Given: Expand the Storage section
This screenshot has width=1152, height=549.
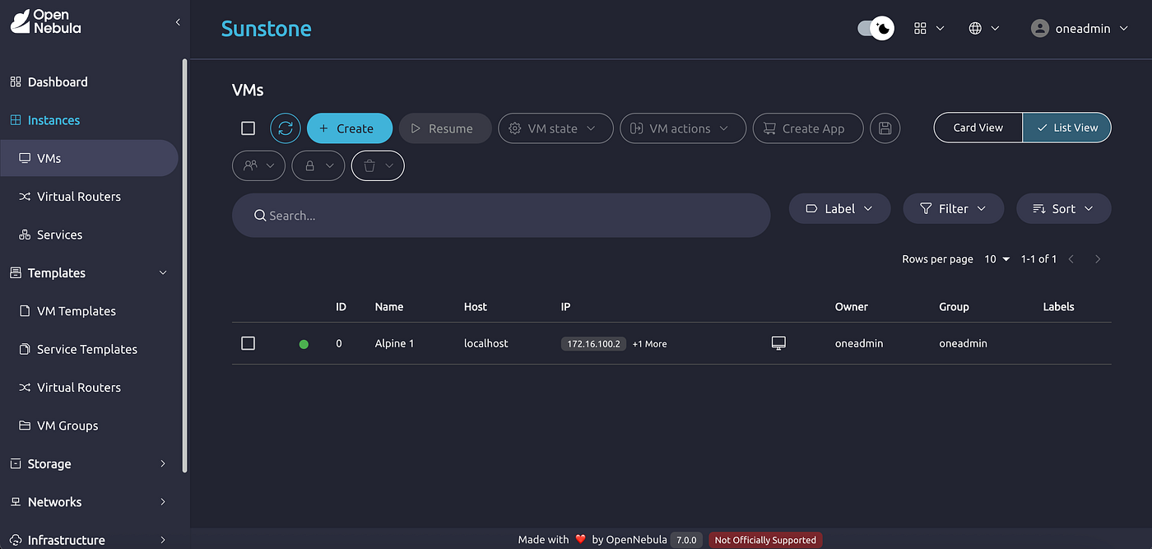Looking at the screenshot, I should (x=162, y=464).
